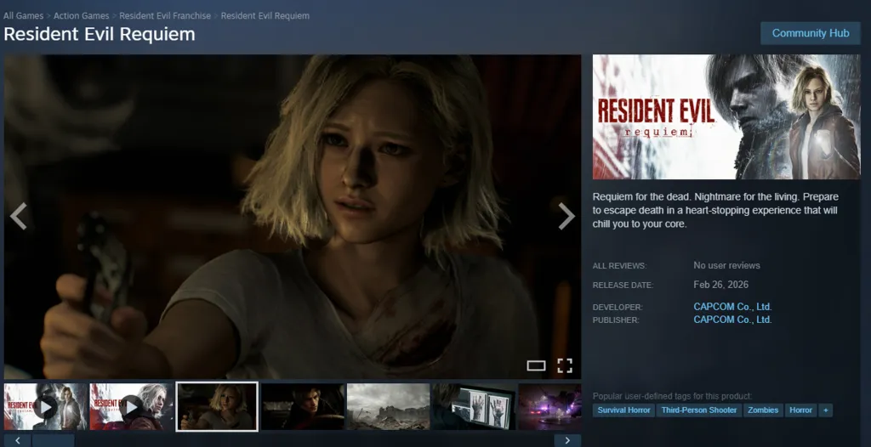The height and width of the screenshot is (447, 871).
Task: Select the Third-Person Shooter tag
Action: (699, 410)
